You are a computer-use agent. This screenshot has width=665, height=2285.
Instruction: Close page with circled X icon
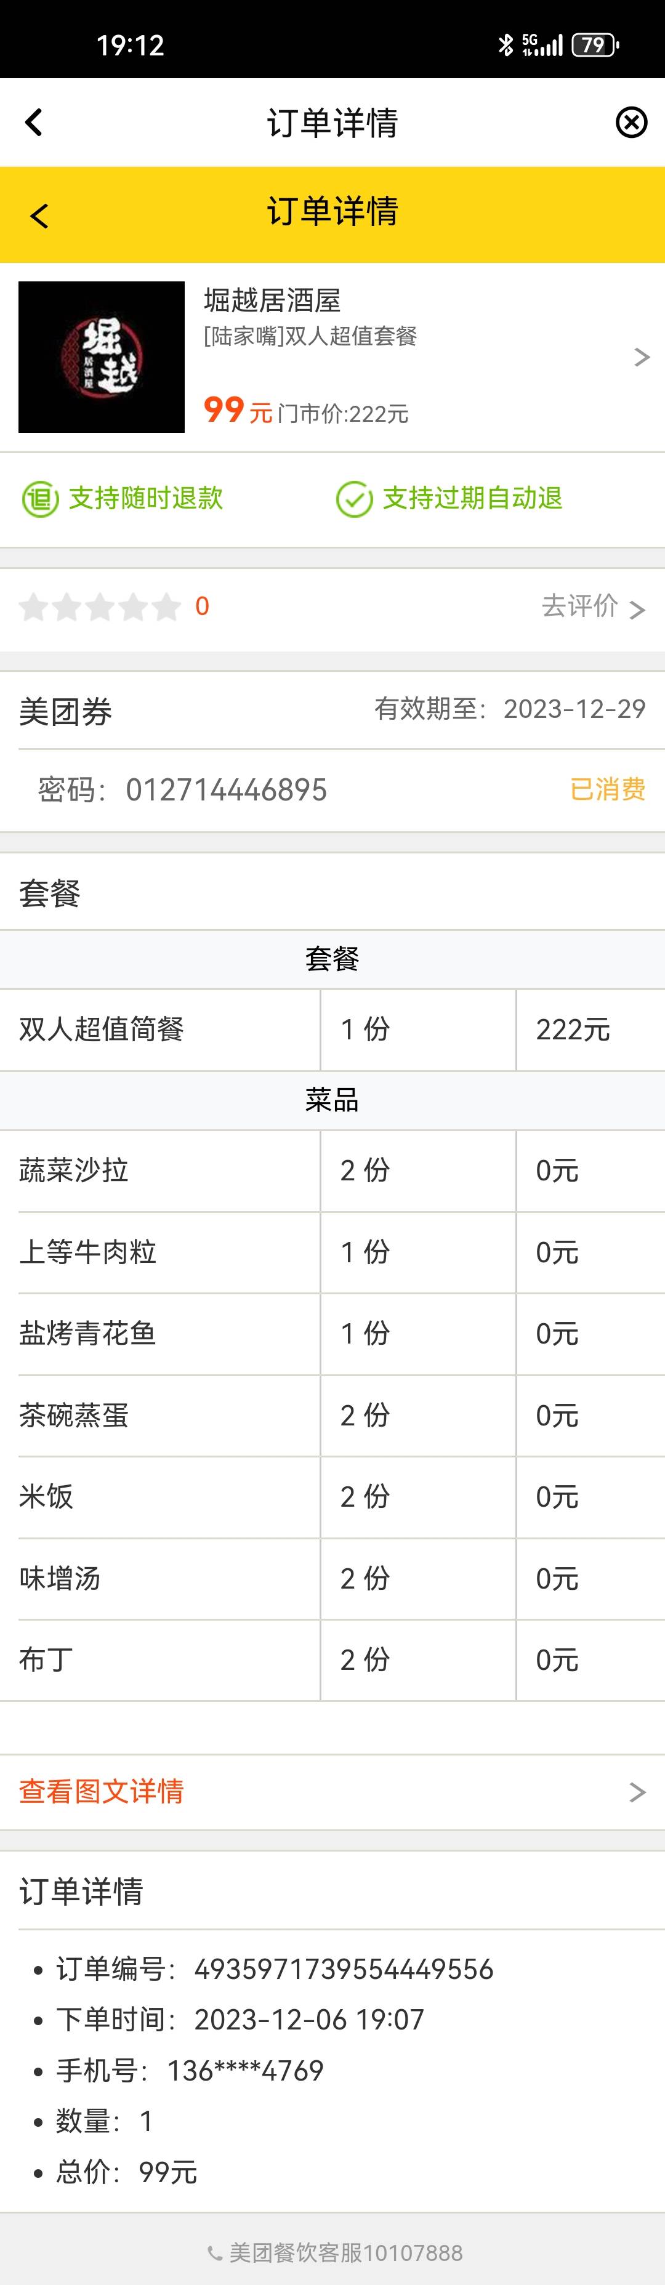click(x=631, y=123)
